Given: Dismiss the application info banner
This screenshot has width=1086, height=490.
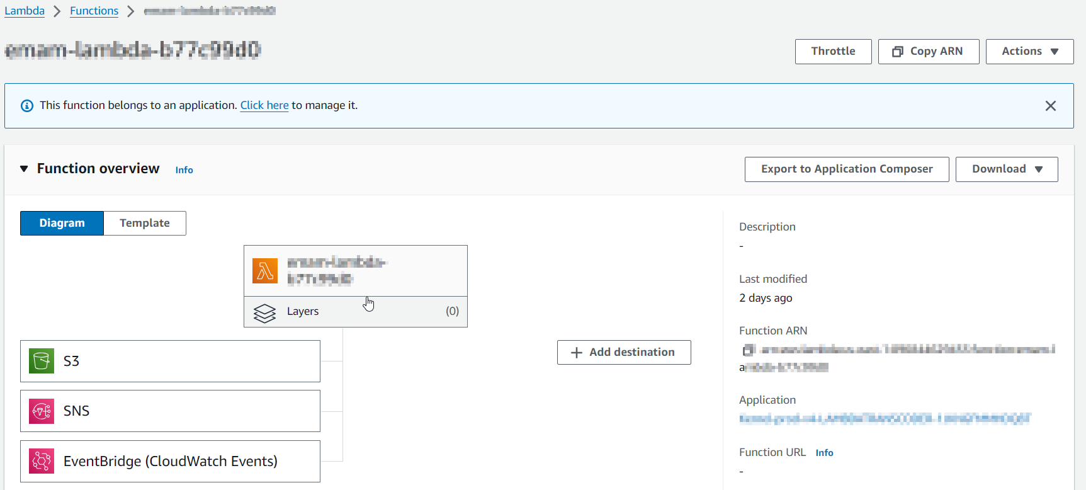Looking at the screenshot, I should coord(1050,106).
